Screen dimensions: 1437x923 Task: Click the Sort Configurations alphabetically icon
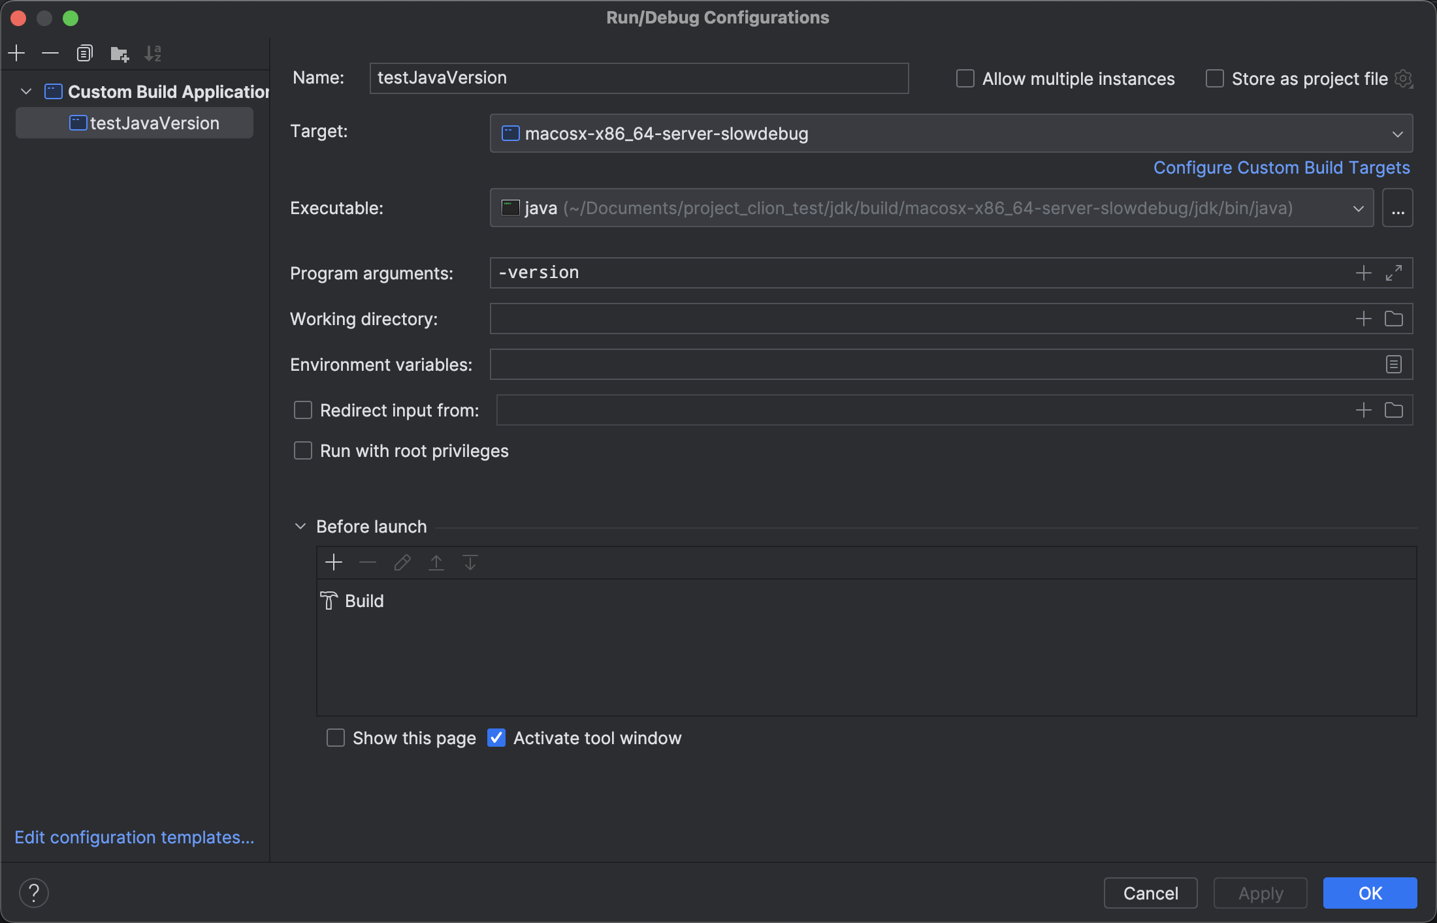click(153, 54)
